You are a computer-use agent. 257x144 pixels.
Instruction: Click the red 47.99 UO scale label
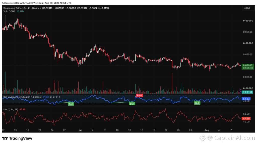246,119
